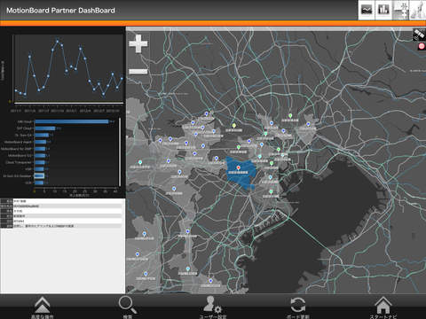The width and height of the screenshot is (426, 319).
Task: Select the fourth board thumbnail at top
Action: 417,10
